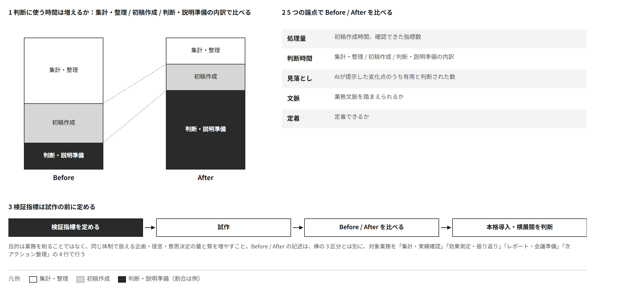
Task: Click the legend text 初稿作成
Action: [98, 279]
